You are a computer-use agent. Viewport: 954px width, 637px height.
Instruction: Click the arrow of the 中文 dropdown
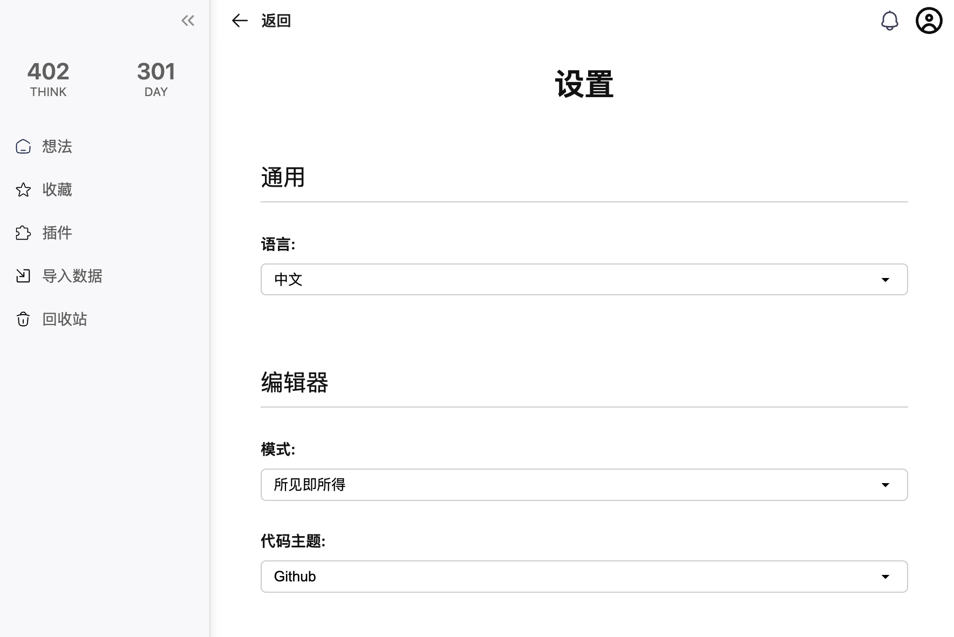885,280
